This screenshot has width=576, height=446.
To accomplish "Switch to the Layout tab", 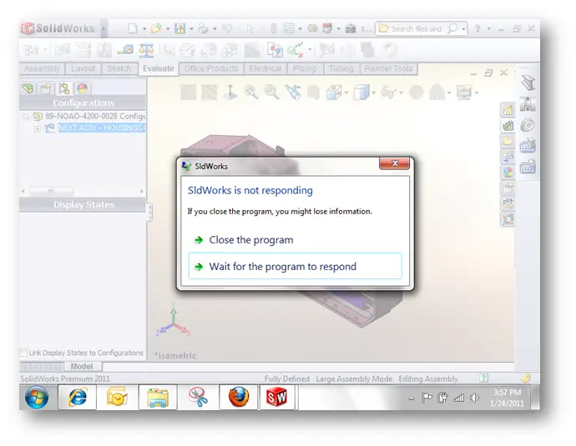I will click(x=83, y=68).
